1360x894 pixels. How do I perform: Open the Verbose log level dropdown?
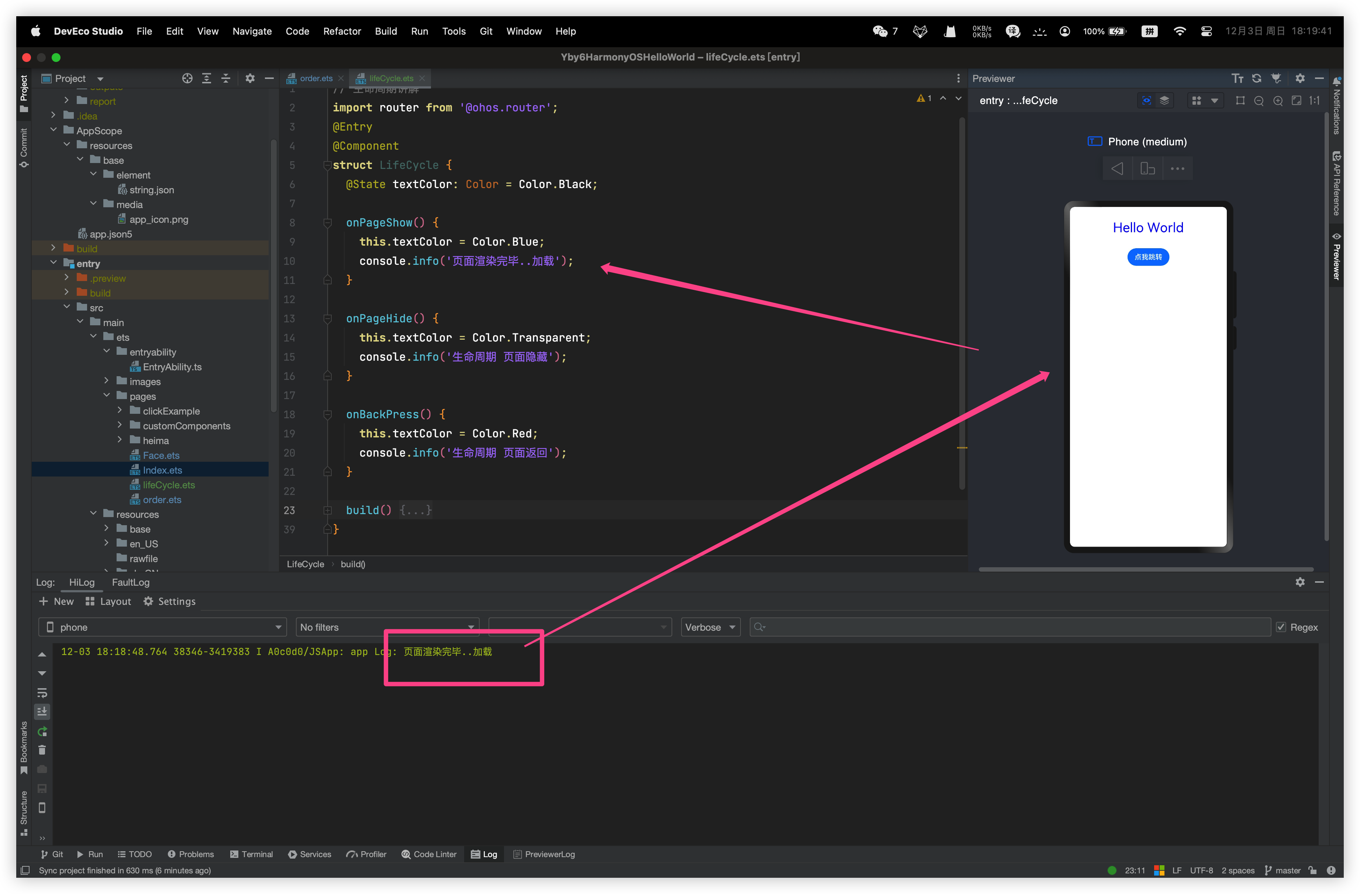(710, 627)
